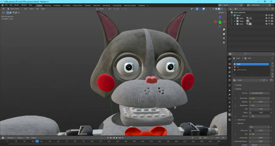Image resolution: width=275 pixels, height=146 pixels.
Task: Toggle Show Gizmo button in viewport header
Action: tap(197, 9)
